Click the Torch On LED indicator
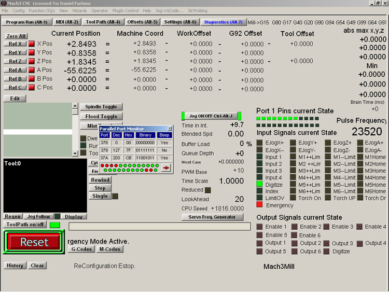The width and height of the screenshot is (389, 292). pyautogui.click(x=293, y=198)
